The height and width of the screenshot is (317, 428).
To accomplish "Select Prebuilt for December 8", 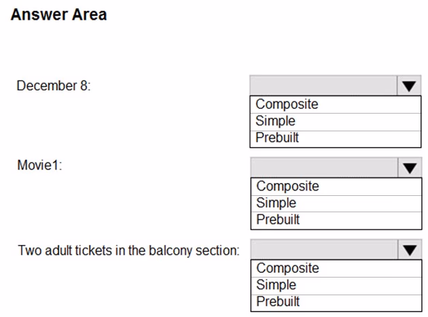I will coord(335,139).
